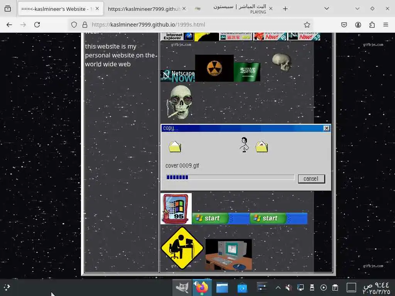Expand hidden system tray icons

click(x=278, y=288)
